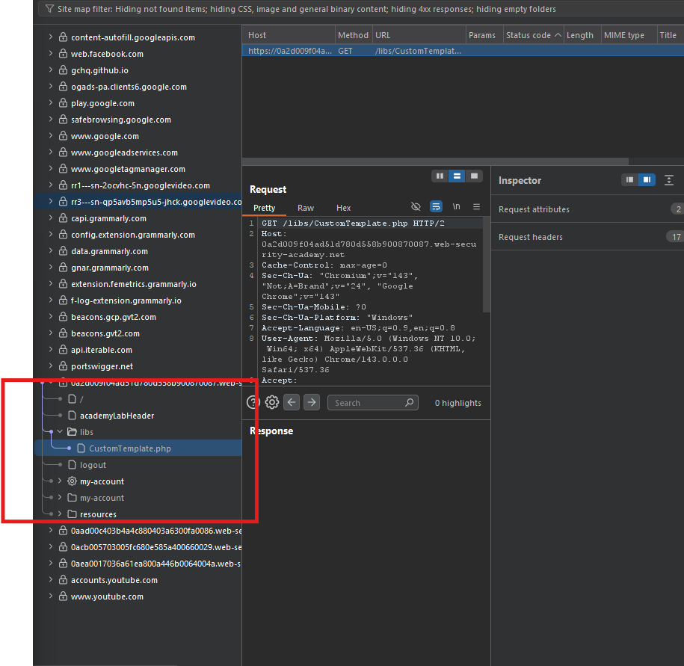Expand content-autofill.googleapis.com node
Image resolution: width=684 pixels, height=666 pixels.
[x=51, y=37]
